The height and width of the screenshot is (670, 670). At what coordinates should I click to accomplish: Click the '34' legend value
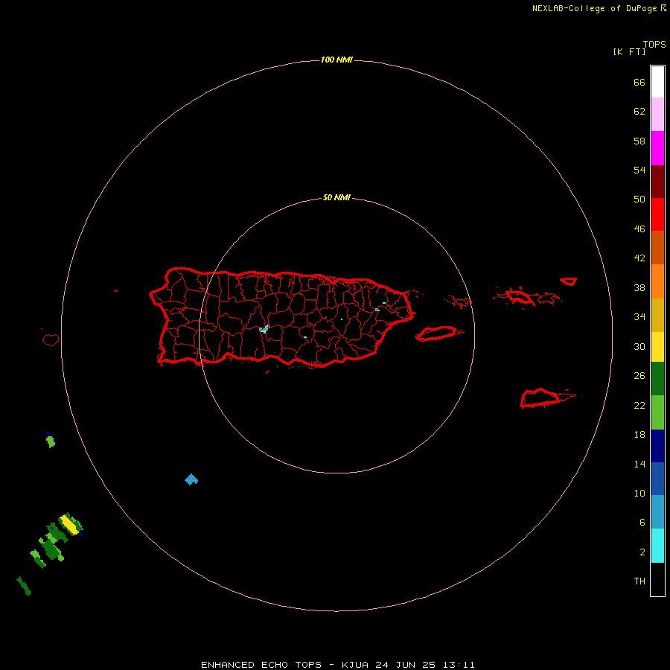click(x=639, y=316)
